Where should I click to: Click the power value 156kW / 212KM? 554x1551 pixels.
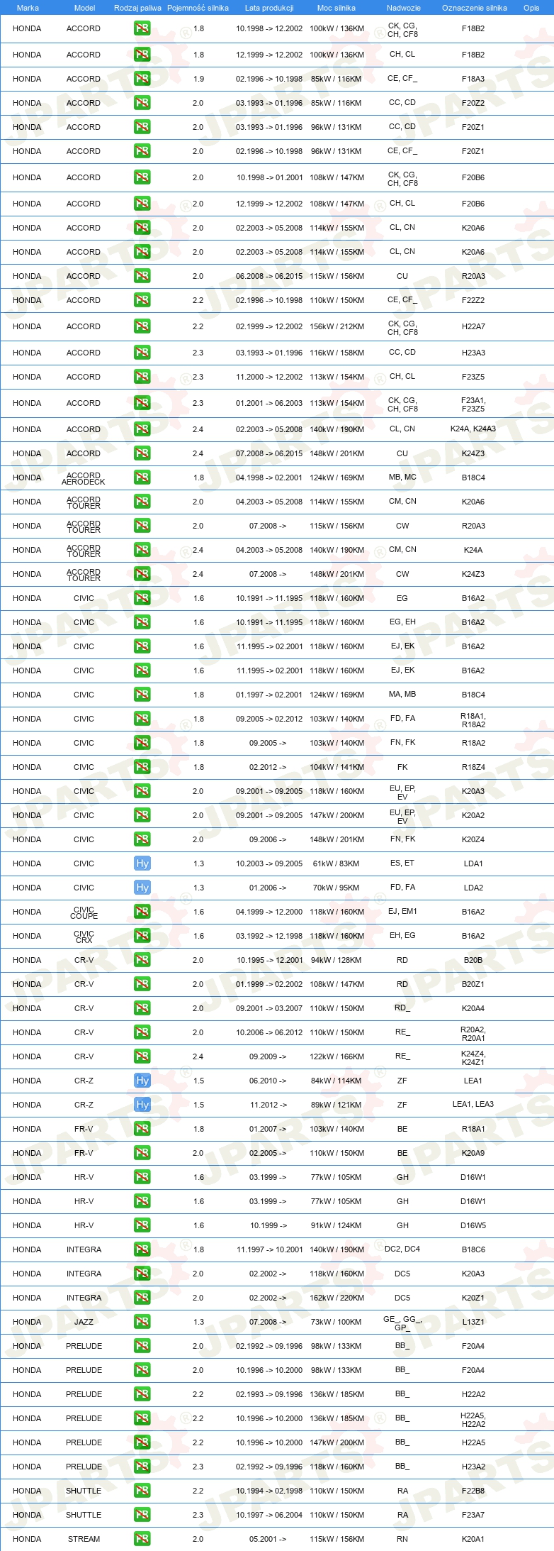(337, 326)
